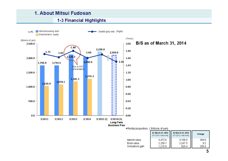Click the 'Long-Term Business Plan' caption
This screenshot has width=228, height=161.
coord(117,124)
